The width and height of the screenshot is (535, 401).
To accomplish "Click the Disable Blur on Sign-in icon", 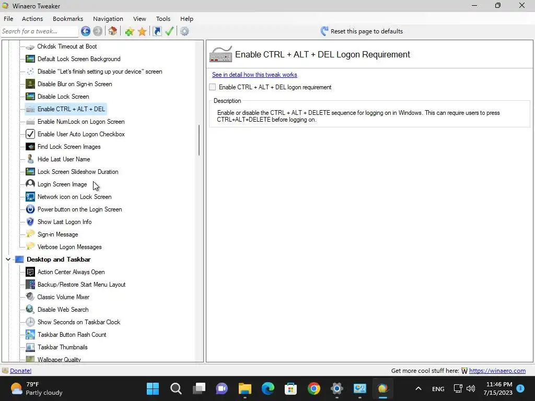I will [30, 84].
